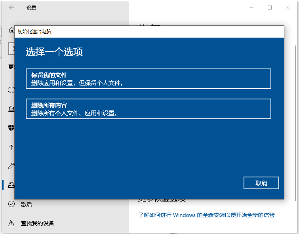Click the 选择一个选项 heading

(x=54, y=52)
